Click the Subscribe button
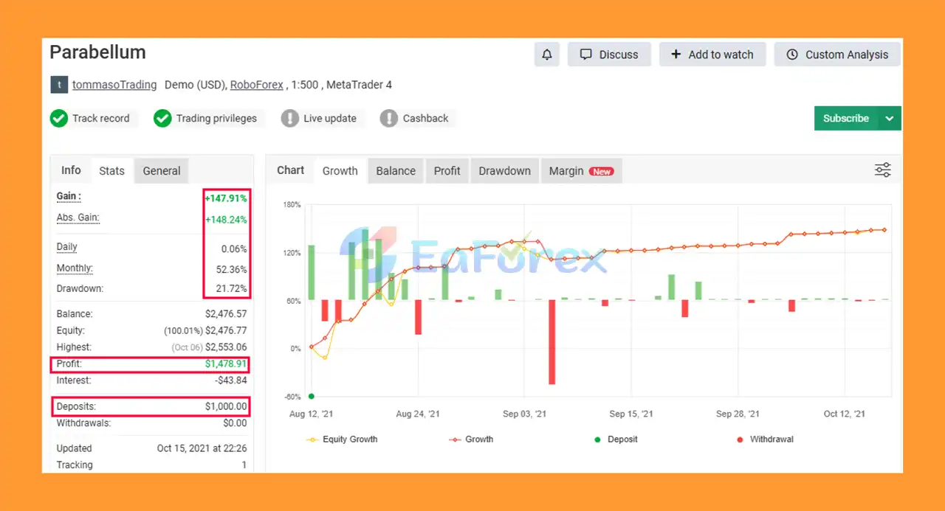Image resolution: width=945 pixels, height=511 pixels. [846, 118]
